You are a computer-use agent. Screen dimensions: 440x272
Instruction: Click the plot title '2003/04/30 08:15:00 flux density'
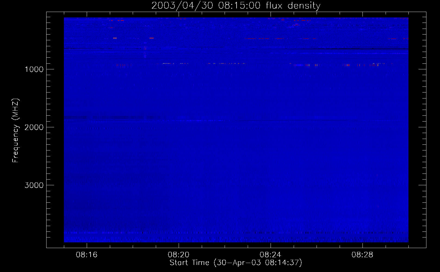pos(236,5)
